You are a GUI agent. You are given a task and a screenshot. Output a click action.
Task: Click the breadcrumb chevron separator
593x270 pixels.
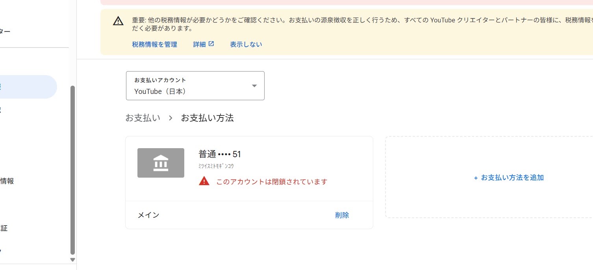pyautogui.click(x=170, y=118)
